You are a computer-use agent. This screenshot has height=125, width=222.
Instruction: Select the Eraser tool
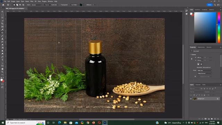[x=2, y=45]
